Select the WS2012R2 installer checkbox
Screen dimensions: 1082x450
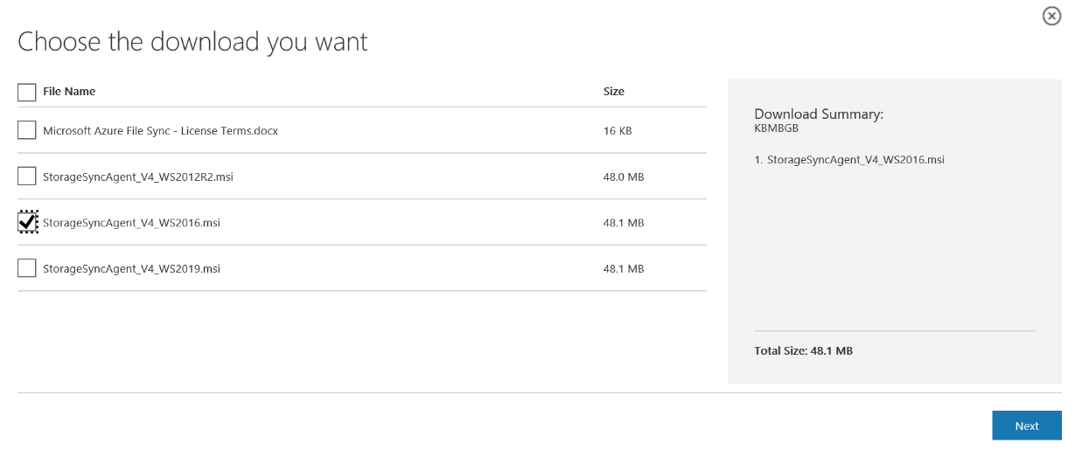click(x=27, y=177)
